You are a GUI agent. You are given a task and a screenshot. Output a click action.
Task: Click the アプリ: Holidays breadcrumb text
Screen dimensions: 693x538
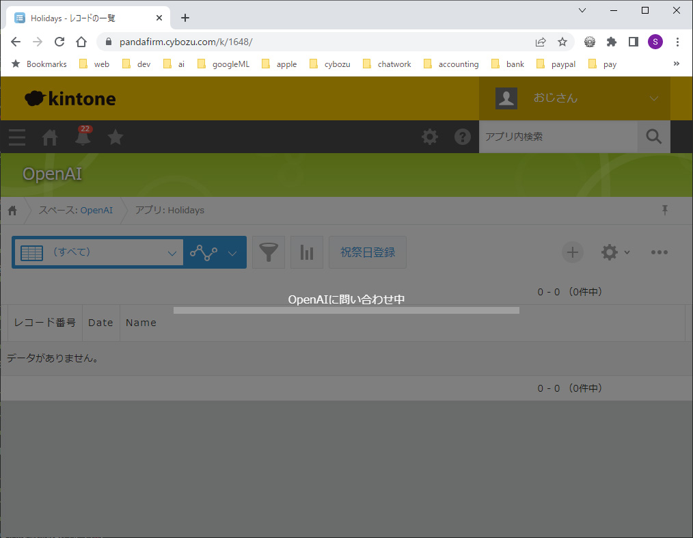click(x=169, y=211)
